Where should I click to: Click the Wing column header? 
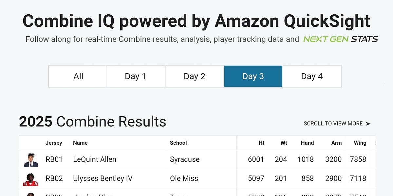click(x=360, y=143)
